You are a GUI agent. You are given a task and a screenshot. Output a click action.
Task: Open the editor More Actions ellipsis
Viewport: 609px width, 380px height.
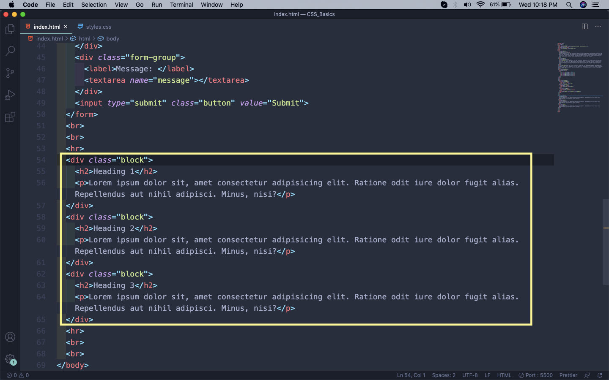point(598,26)
